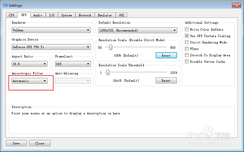Click the '100% (Default)' scale value text
The image size is (244, 152).
point(126,55)
